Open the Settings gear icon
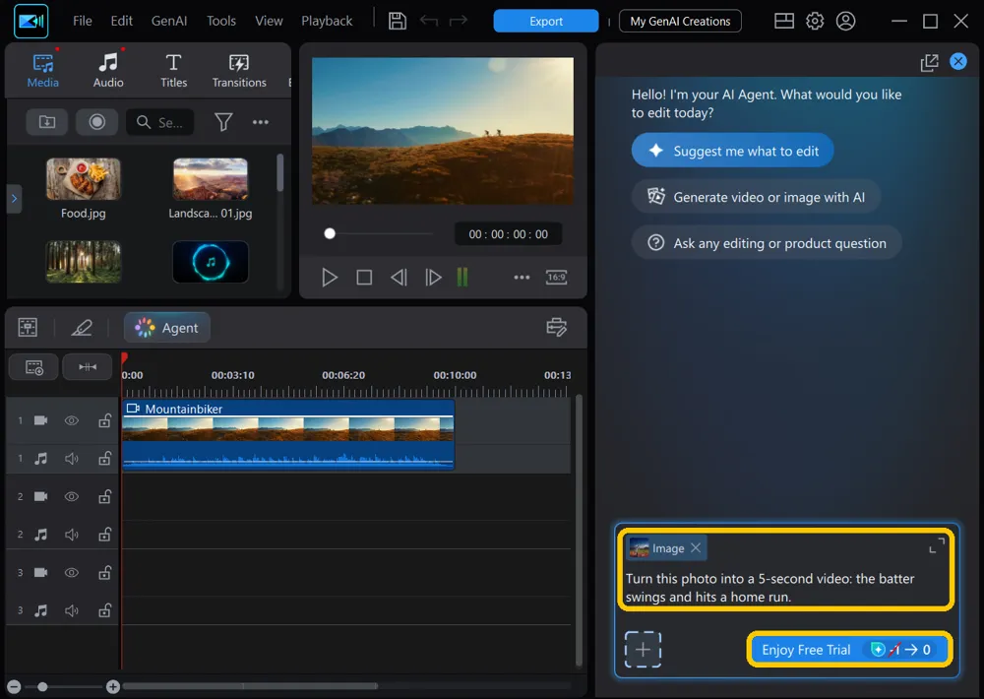The width and height of the screenshot is (984, 699). pos(815,21)
